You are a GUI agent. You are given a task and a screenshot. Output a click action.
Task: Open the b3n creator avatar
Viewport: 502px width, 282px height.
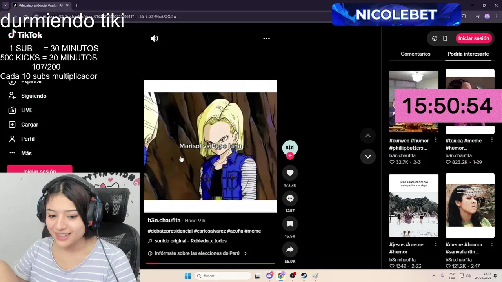290,147
